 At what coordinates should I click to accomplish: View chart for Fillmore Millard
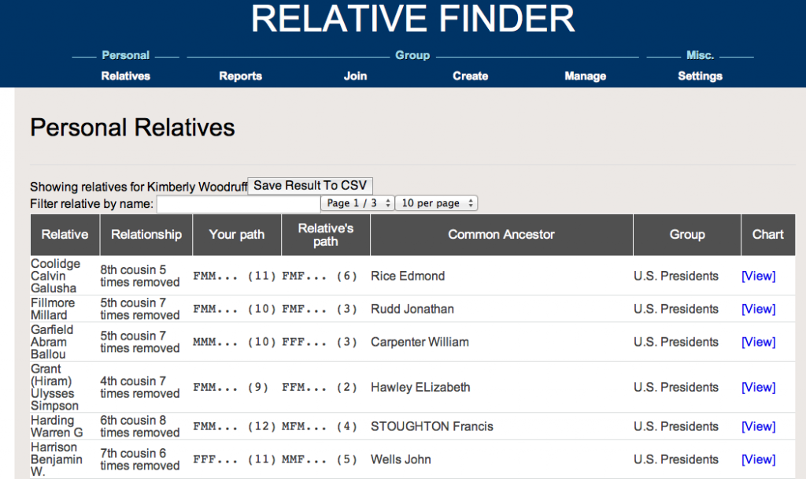coord(758,309)
